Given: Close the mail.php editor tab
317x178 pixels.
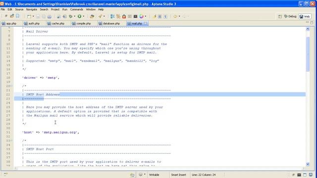Looking at the screenshot, I should pyautogui.click(x=145, y=23).
